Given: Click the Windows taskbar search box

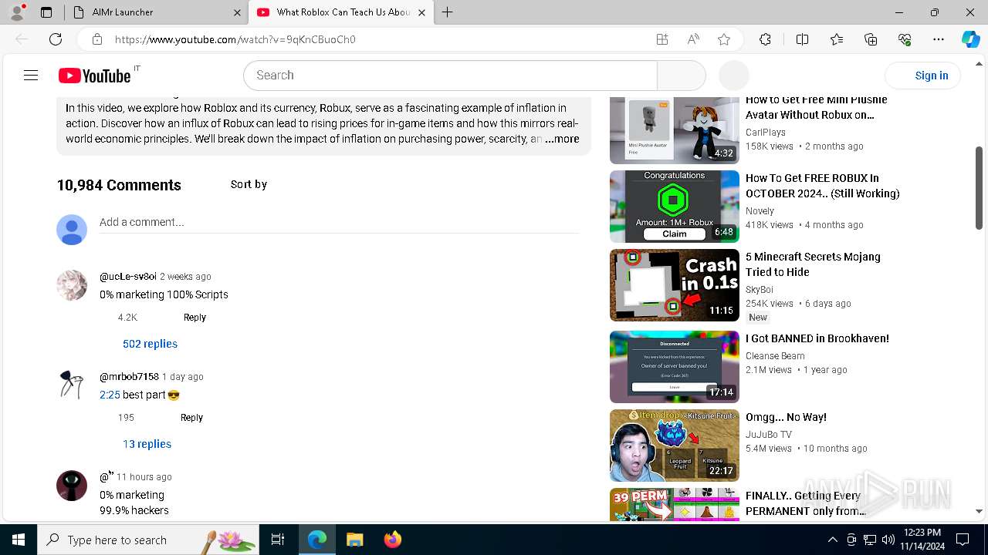Looking at the screenshot, I should click(x=148, y=540).
